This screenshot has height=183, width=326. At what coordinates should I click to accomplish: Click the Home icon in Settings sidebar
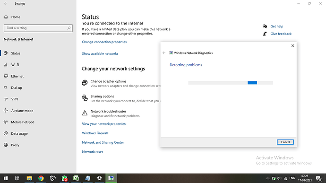pyautogui.click(x=6, y=17)
